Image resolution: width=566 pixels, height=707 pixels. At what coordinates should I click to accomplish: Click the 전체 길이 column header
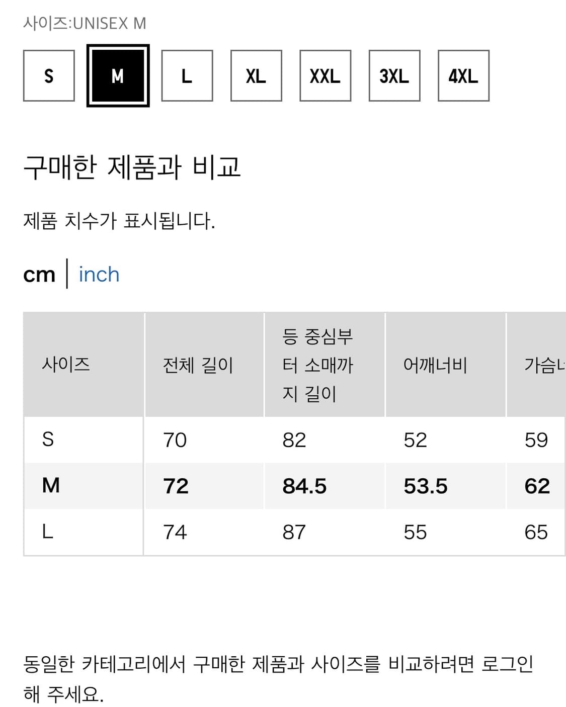point(198,365)
